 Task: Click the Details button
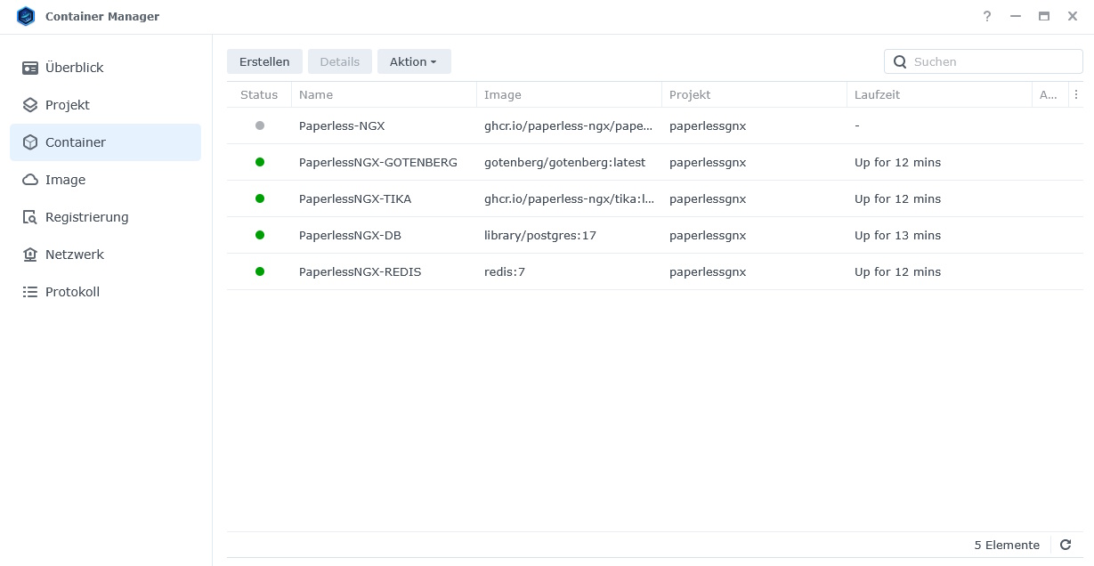[x=340, y=61]
